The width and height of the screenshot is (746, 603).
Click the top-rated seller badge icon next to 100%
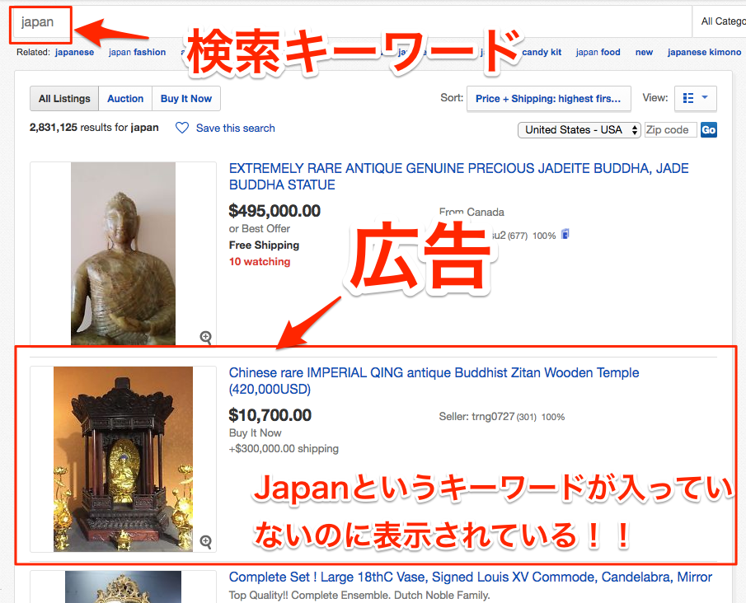pyautogui.click(x=565, y=235)
